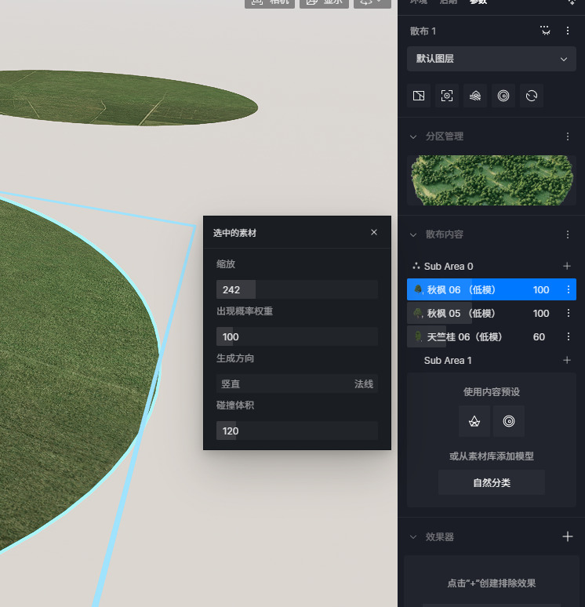Collapse the 分区管理 section
Image resolution: width=585 pixels, height=607 pixels.
[x=414, y=136]
